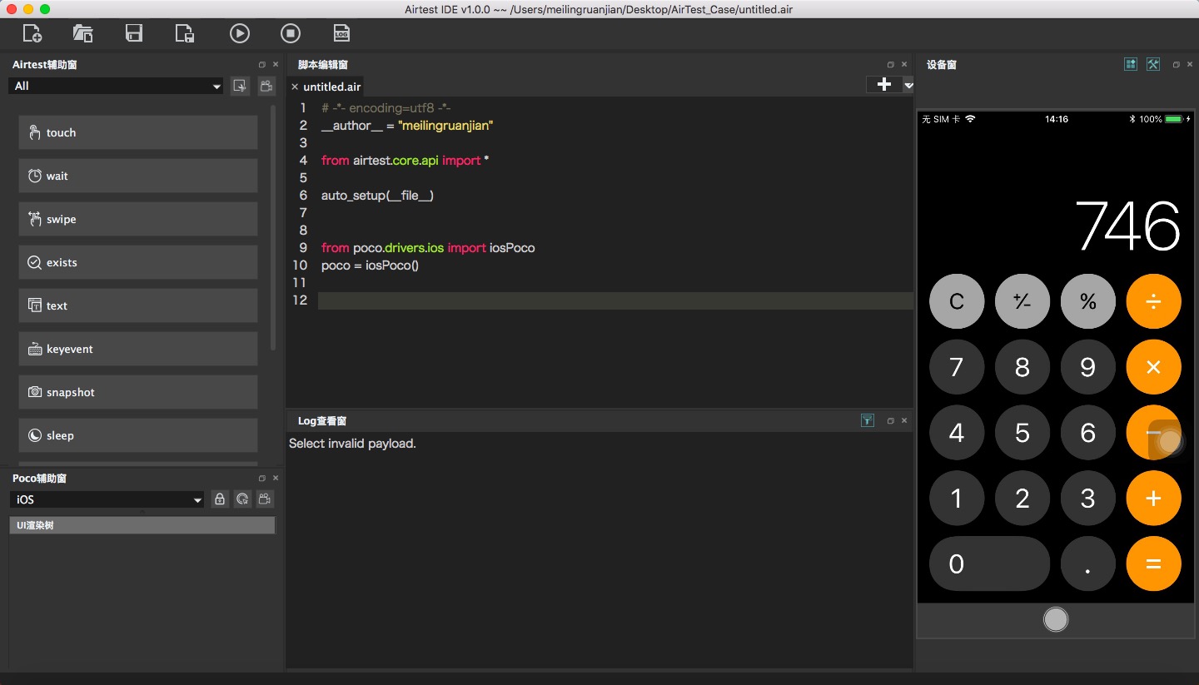Tap the calculator equals key
This screenshot has height=685, width=1199.
[x=1153, y=563]
